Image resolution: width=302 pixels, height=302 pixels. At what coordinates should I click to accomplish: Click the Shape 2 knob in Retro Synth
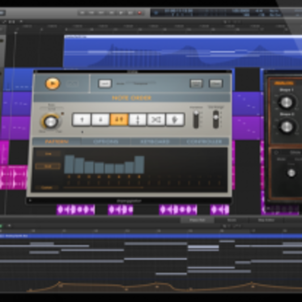[287, 126]
